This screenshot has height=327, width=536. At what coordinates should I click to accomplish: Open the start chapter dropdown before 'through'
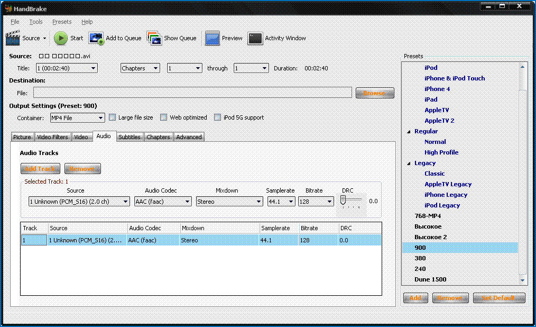(184, 68)
